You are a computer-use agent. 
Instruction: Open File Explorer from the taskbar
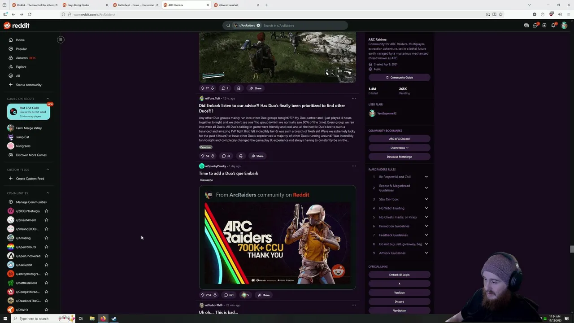coord(92,319)
